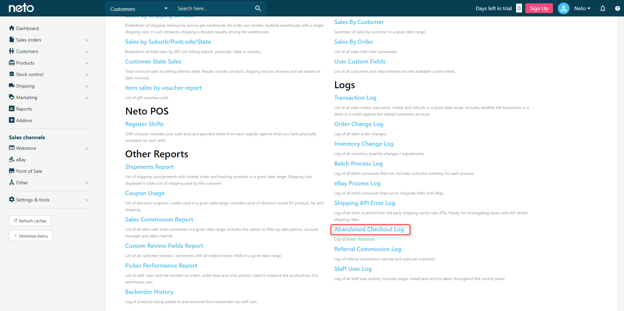The height and width of the screenshot is (311, 624).
Task: Select Addons in the sidebar
Action: point(24,120)
